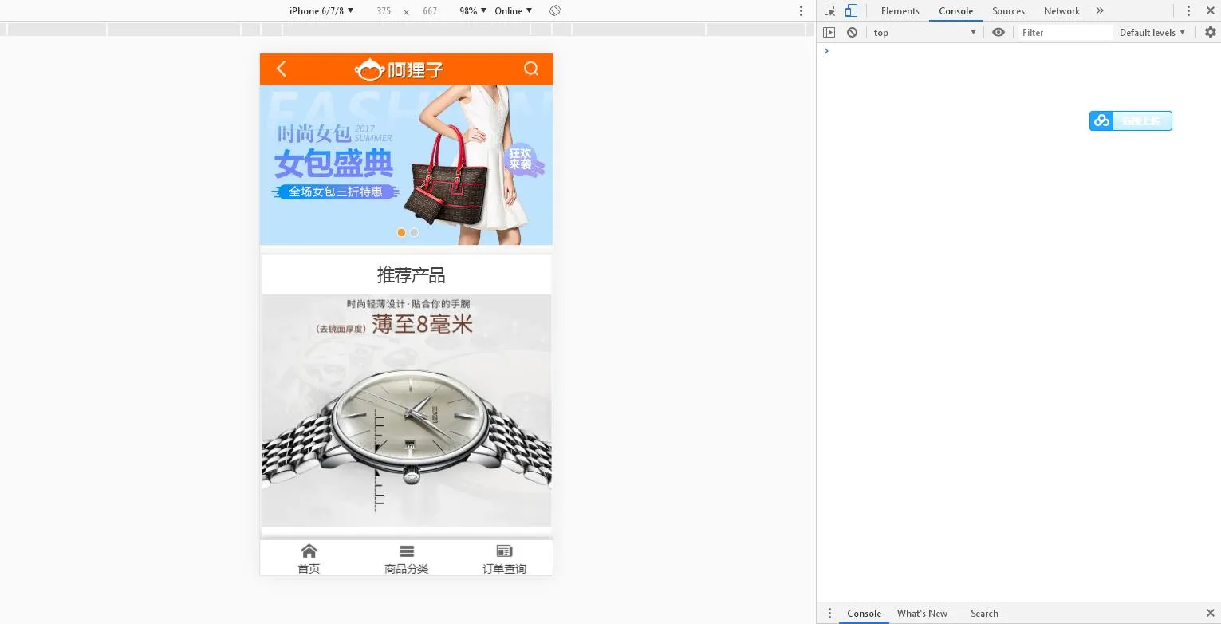Open the What's New drawer tab
Image resolution: width=1221 pixels, height=624 pixels.
[922, 613]
